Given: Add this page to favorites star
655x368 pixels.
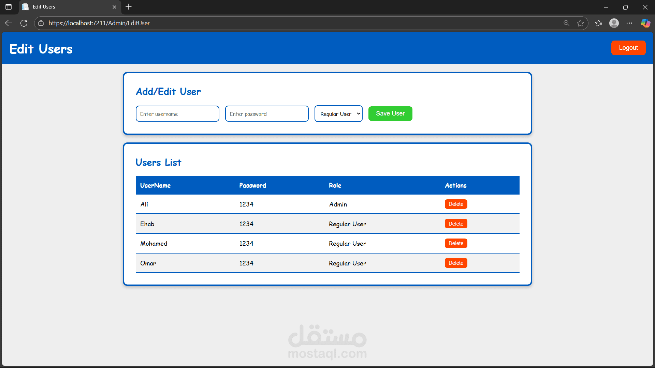Looking at the screenshot, I should [x=580, y=23].
